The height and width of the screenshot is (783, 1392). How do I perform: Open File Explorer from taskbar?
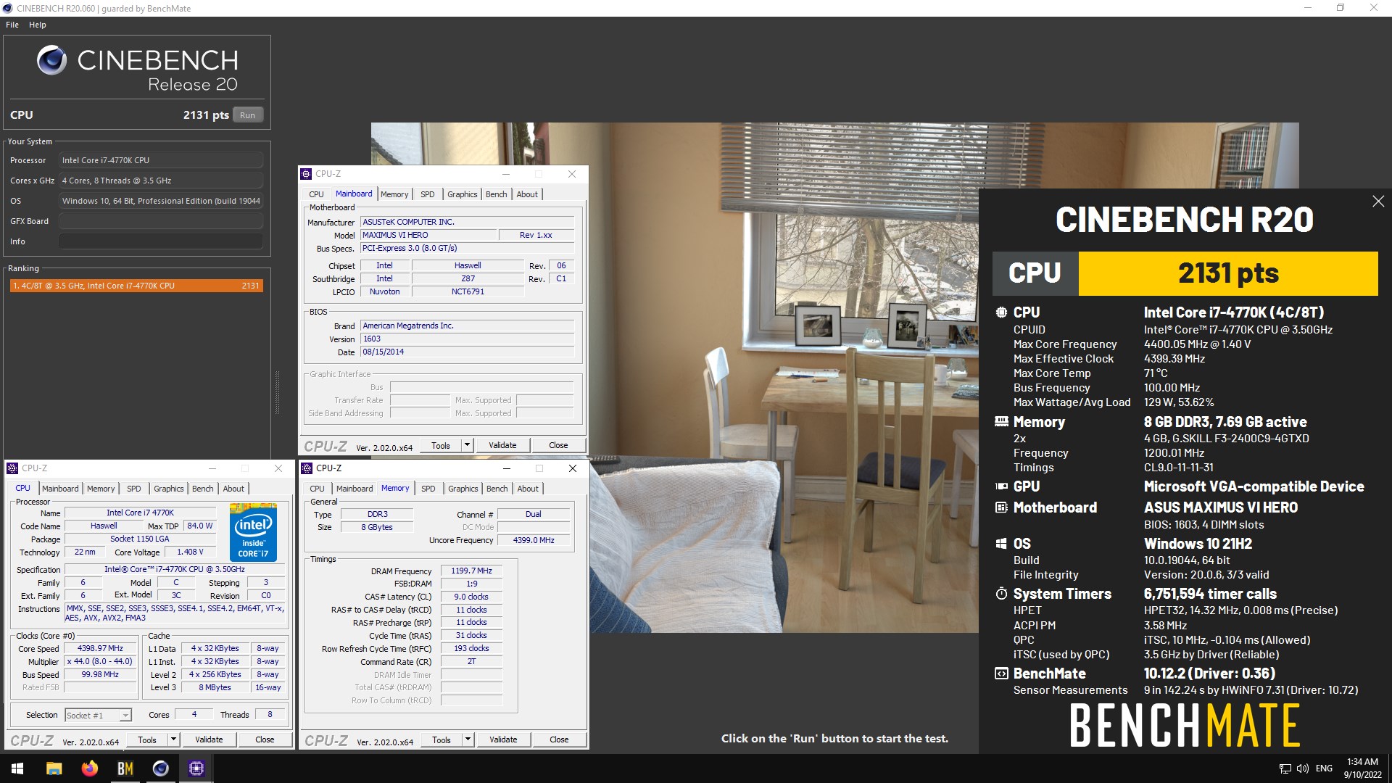pos(54,768)
